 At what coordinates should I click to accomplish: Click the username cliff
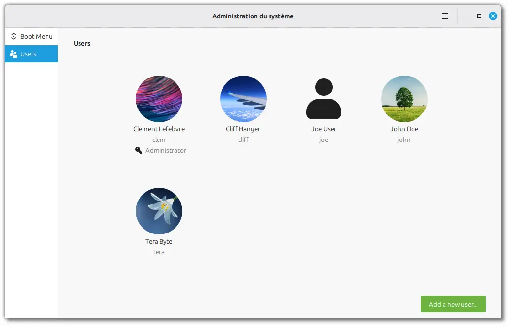coord(243,140)
